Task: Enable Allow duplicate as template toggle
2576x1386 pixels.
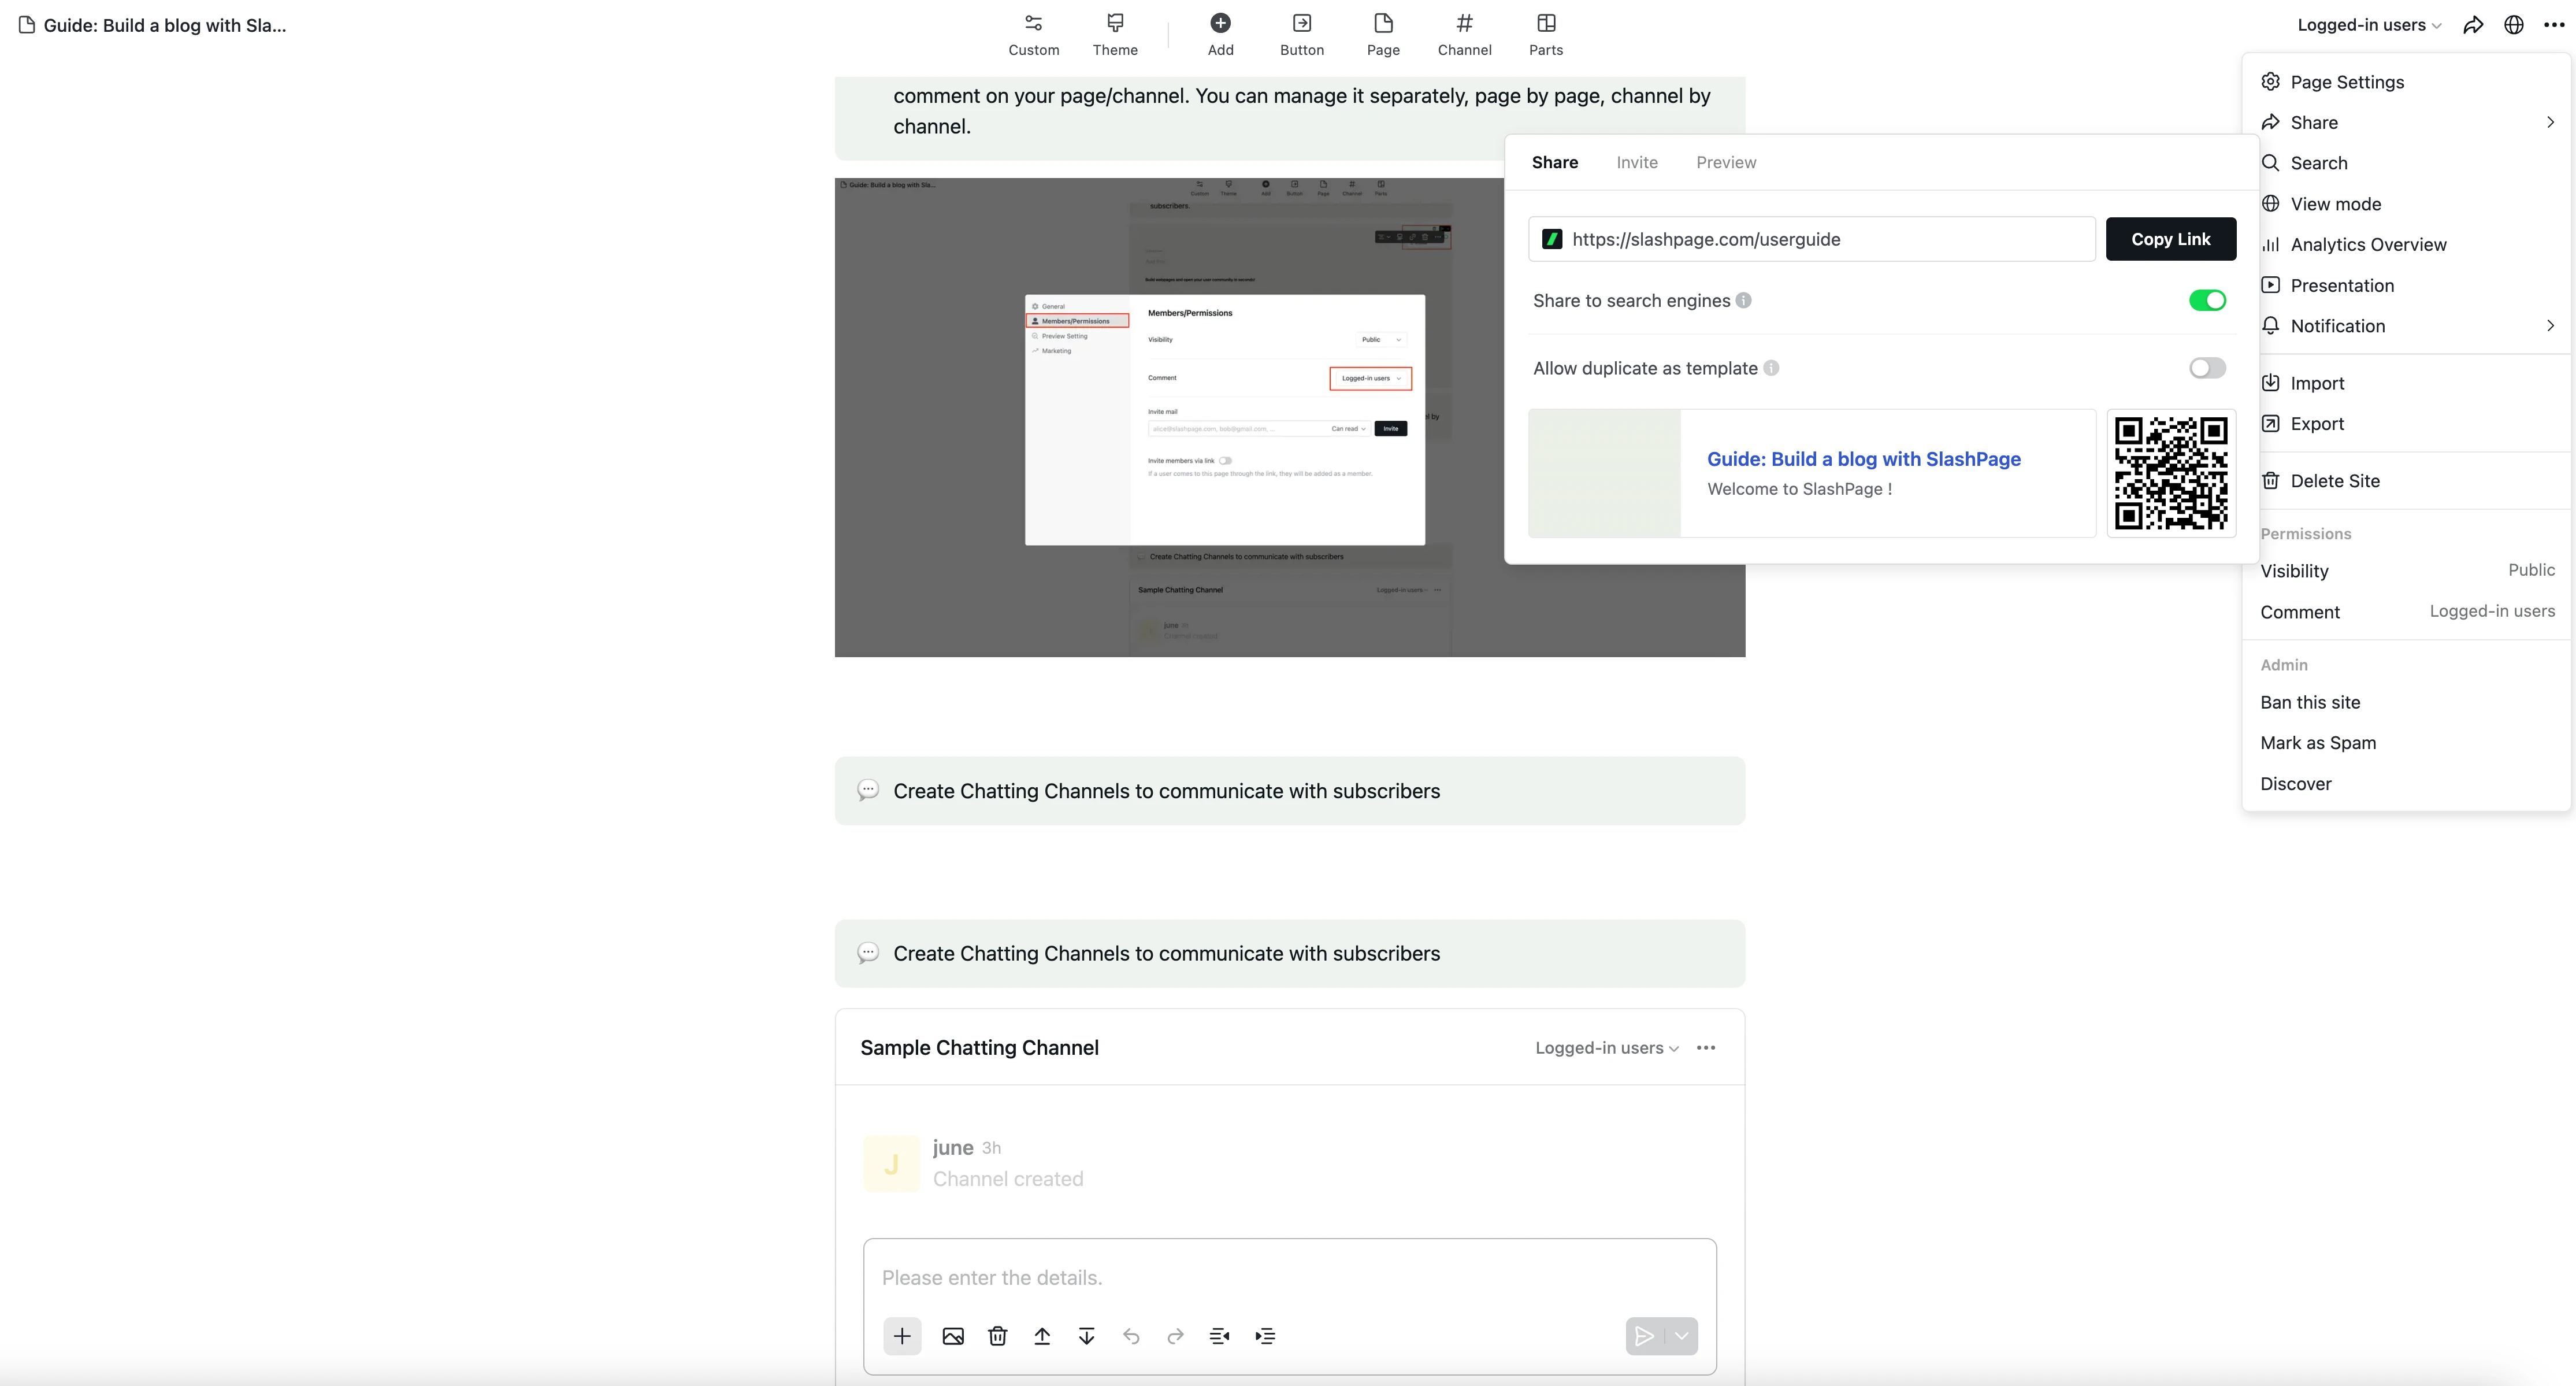Action: [2207, 368]
